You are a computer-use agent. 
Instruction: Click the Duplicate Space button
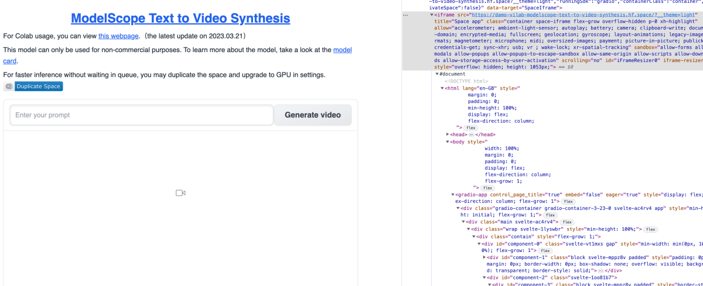coord(38,87)
